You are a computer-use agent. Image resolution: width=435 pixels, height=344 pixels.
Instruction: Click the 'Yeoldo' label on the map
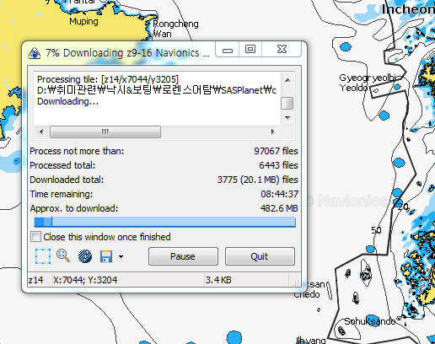(353, 88)
